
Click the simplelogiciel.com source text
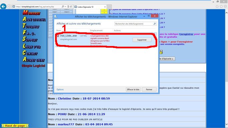pyautogui.click(x=68, y=39)
